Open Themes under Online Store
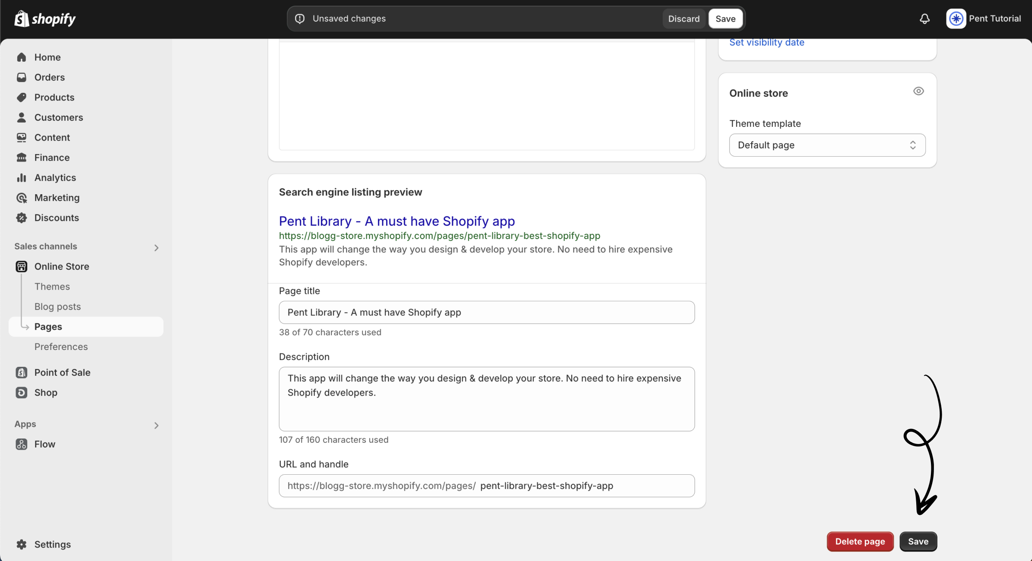Viewport: 1032px width, 561px height. (x=52, y=287)
